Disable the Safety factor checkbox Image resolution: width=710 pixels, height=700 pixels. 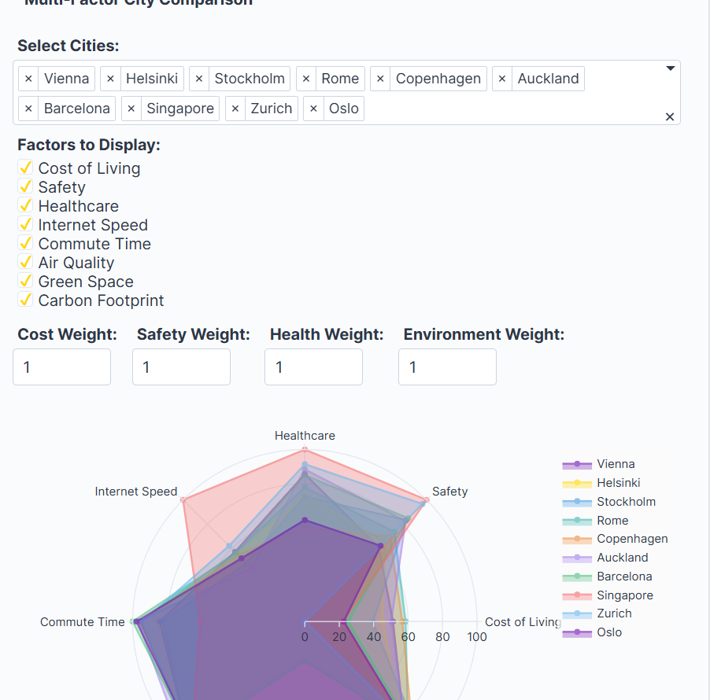pos(25,186)
